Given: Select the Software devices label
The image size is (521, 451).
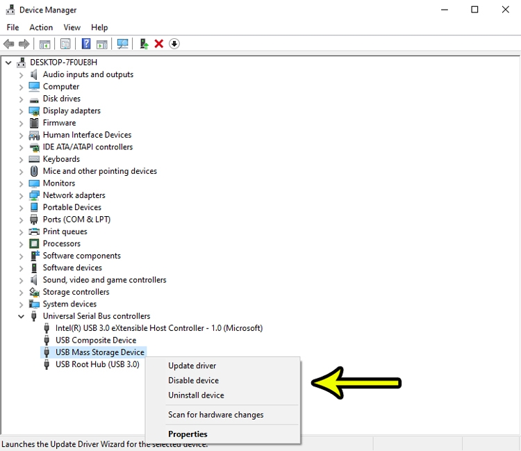Looking at the screenshot, I should (x=72, y=268).
